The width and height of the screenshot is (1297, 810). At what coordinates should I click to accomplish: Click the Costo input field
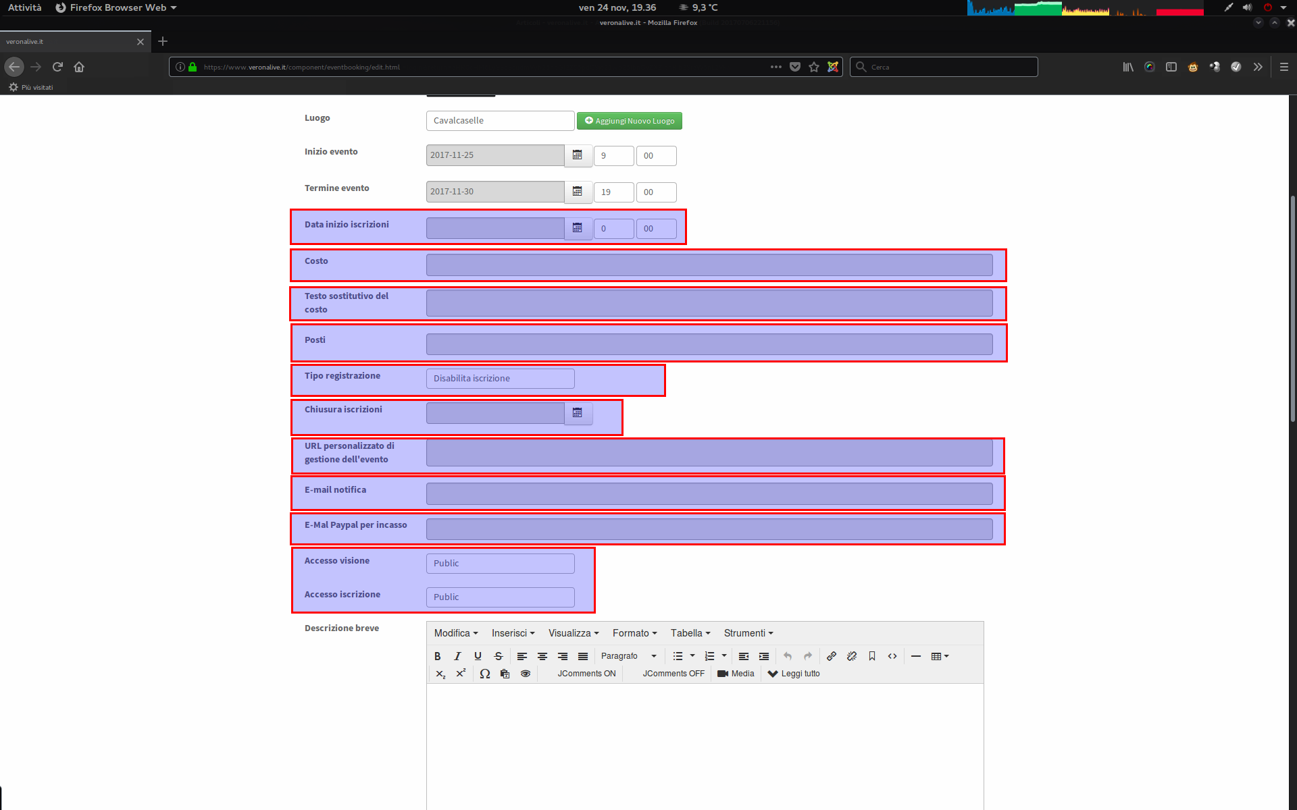(x=709, y=265)
